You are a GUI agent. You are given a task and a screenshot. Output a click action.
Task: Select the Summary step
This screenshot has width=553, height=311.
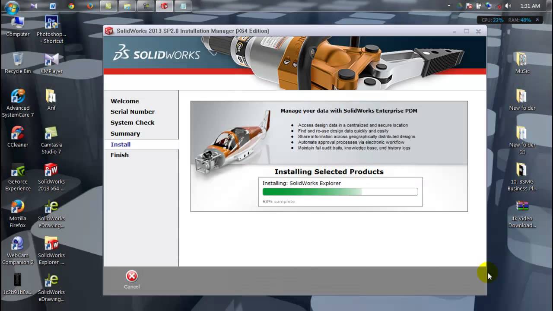pyautogui.click(x=125, y=133)
